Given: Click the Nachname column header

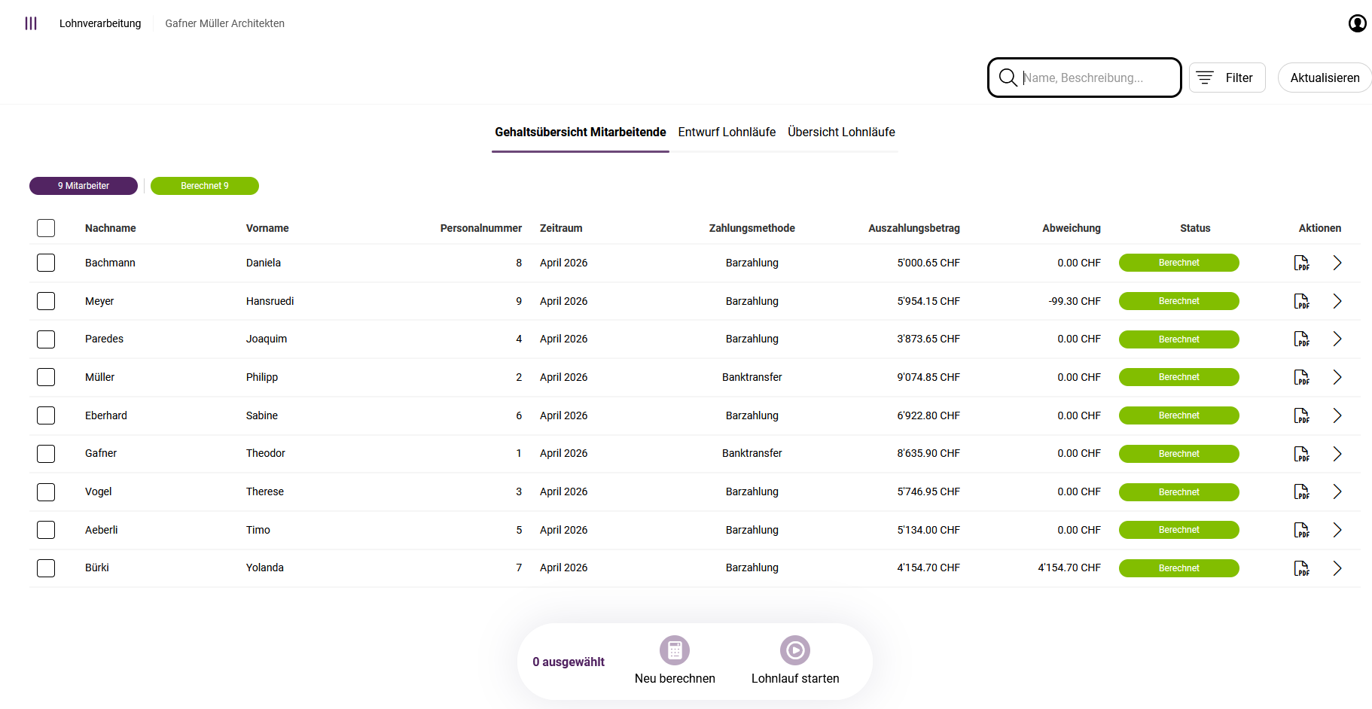Looking at the screenshot, I should point(111,228).
